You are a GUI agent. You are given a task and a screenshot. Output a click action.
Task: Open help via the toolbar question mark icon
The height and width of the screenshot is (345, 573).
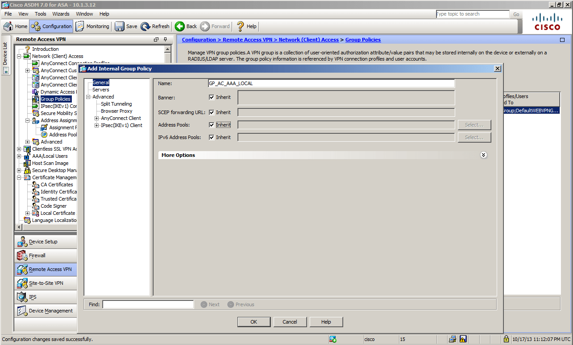(241, 26)
